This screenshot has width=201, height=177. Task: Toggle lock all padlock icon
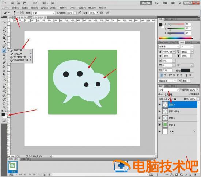(x=175, y=99)
